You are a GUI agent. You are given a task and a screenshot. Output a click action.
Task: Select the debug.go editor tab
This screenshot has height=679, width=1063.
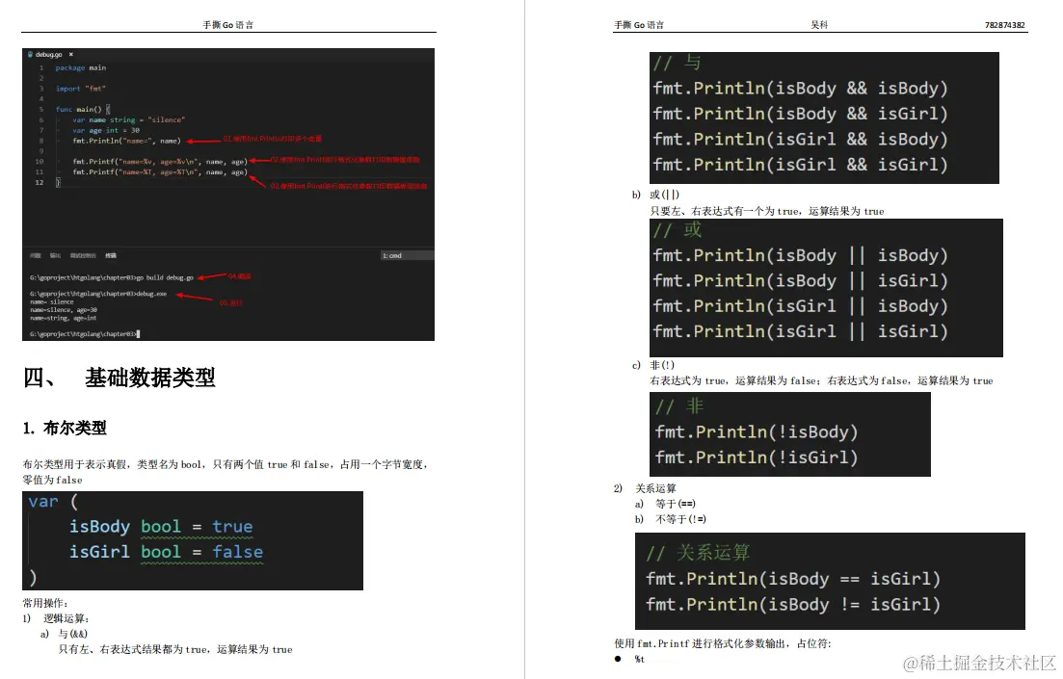tap(50, 54)
